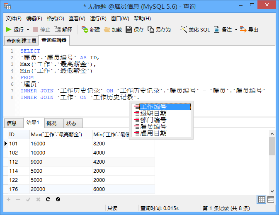The width and height of the screenshot is (279, 215).
Task: Switch to grid view icon
Action: pyautogui.click(x=262, y=199)
